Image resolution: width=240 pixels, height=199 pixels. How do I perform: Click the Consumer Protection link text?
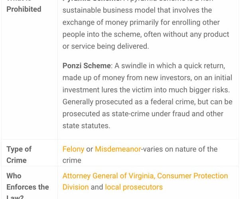click(x=193, y=176)
